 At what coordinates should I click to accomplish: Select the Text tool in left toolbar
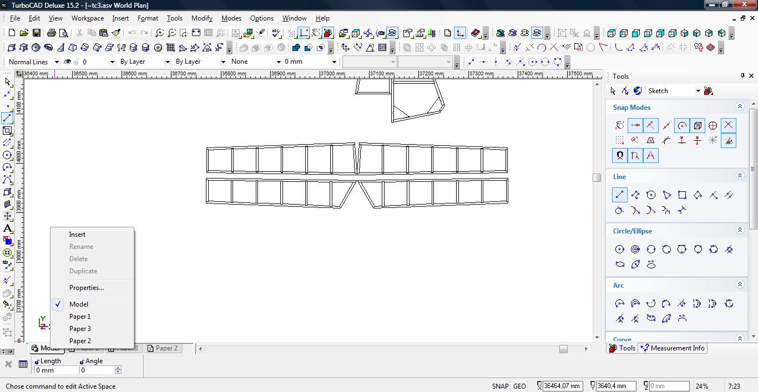[7, 228]
